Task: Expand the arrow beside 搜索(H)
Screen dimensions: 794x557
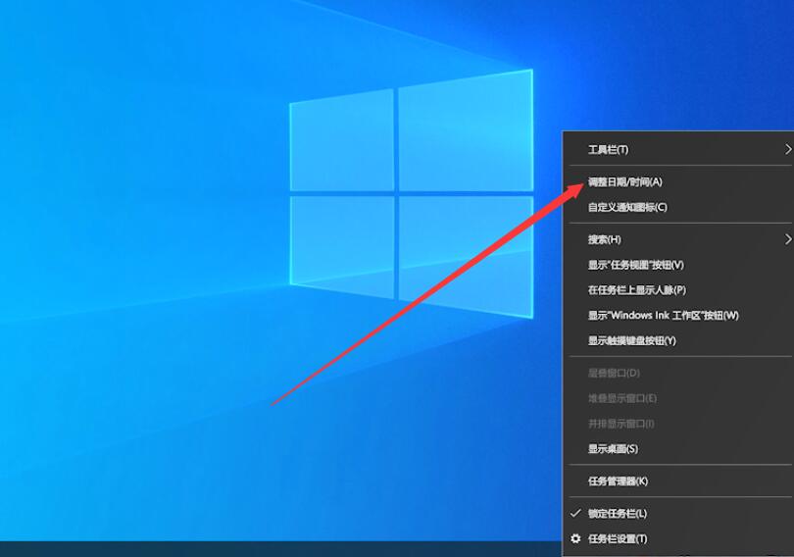Action: [x=788, y=239]
